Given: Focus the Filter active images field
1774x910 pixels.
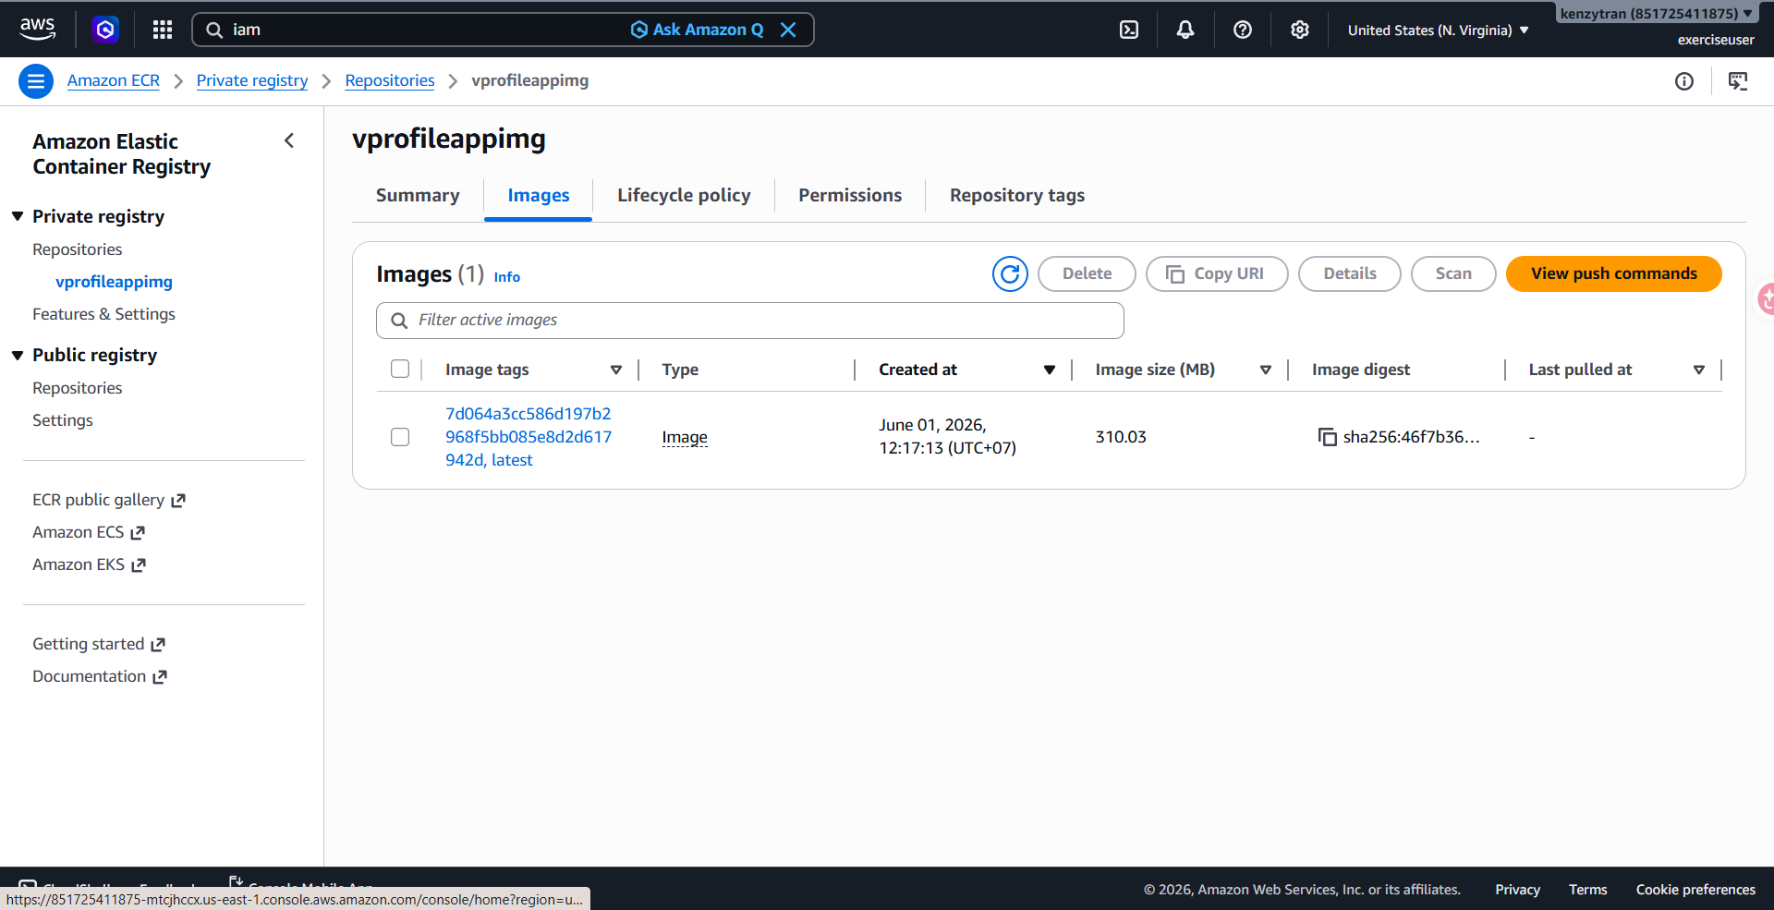Looking at the screenshot, I should click(750, 320).
